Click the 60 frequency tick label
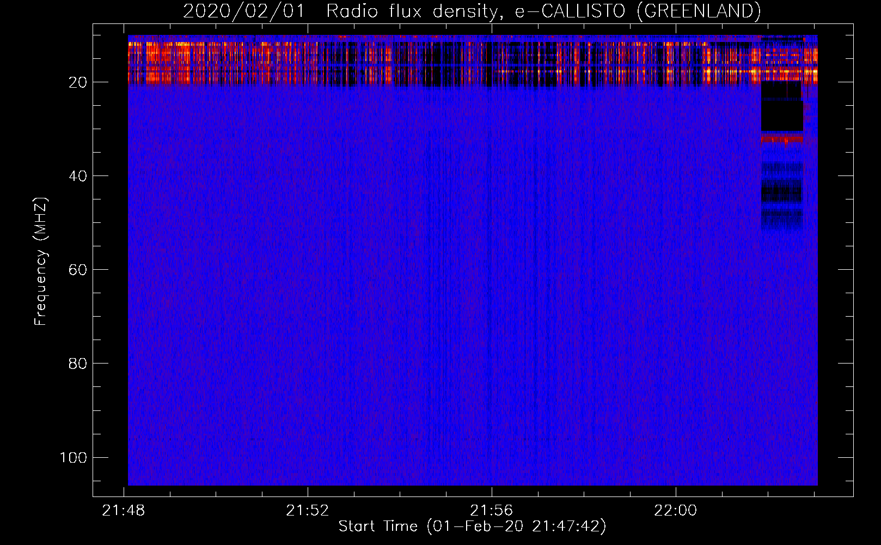 [x=78, y=270]
